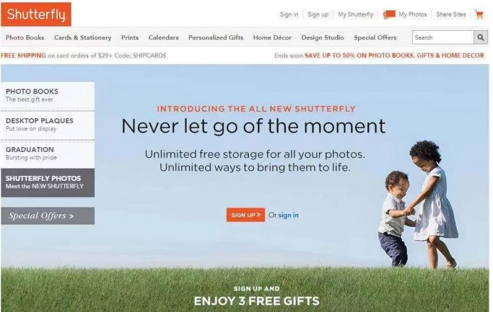493x312 pixels.
Task: Open Home Décor category
Action: click(x=272, y=38)
